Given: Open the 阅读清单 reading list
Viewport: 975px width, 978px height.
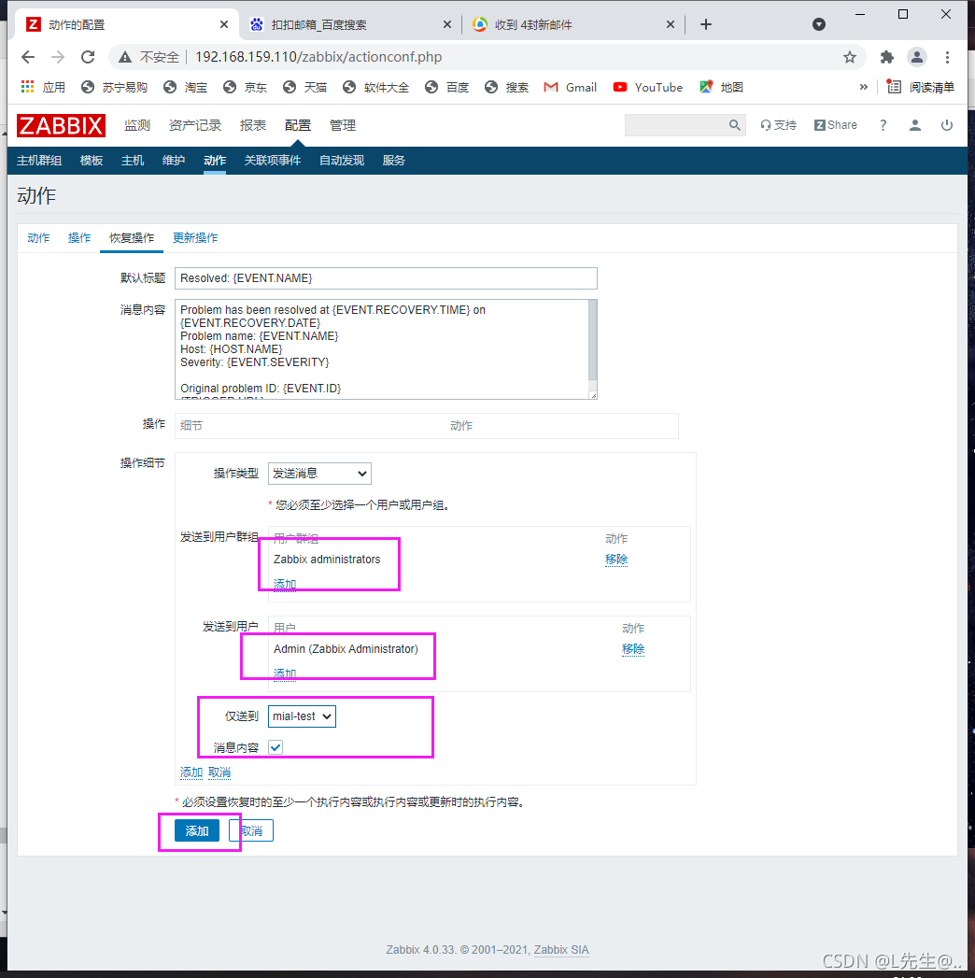Looking at the screenshot, I should (920, 87).
